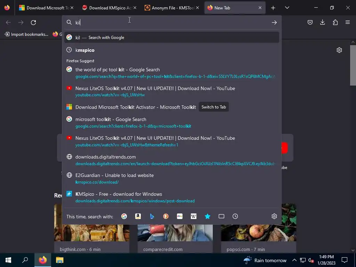Reload the current page
356x267 pixels.
point(33,23)
